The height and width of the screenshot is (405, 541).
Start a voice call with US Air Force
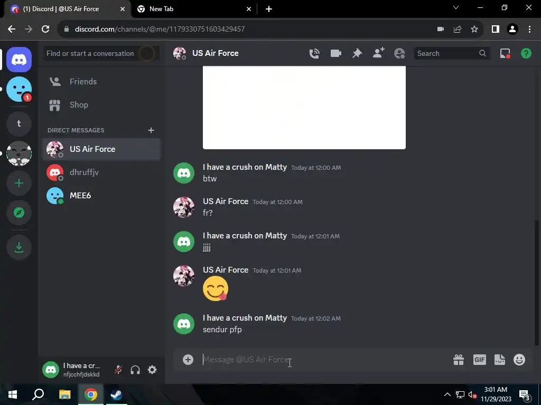[x=314, y=53]
